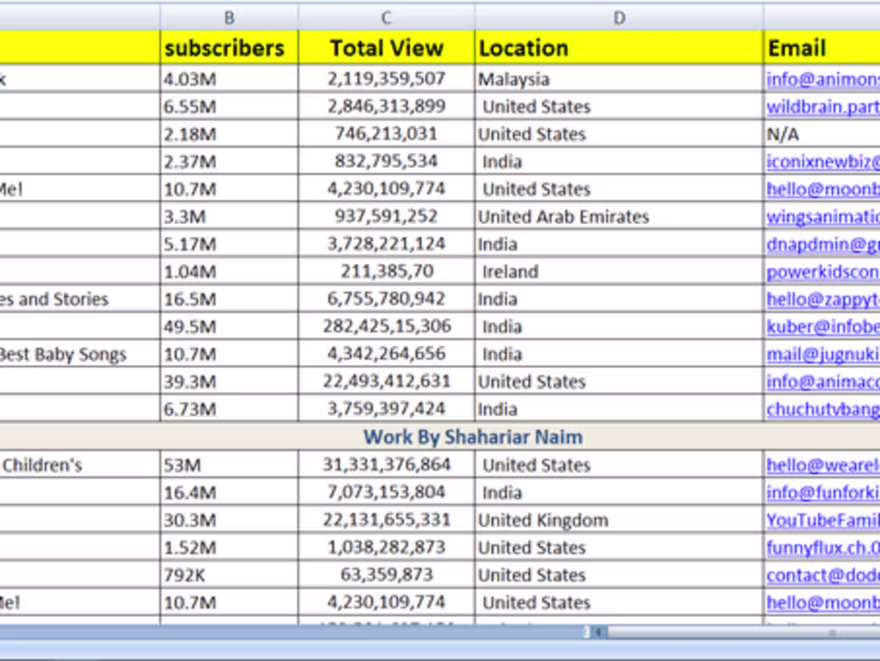This screenshot has height=661, width=880.
Task: Click the horizontal scrollbar left arrow
Action: [x=598, y=632]
